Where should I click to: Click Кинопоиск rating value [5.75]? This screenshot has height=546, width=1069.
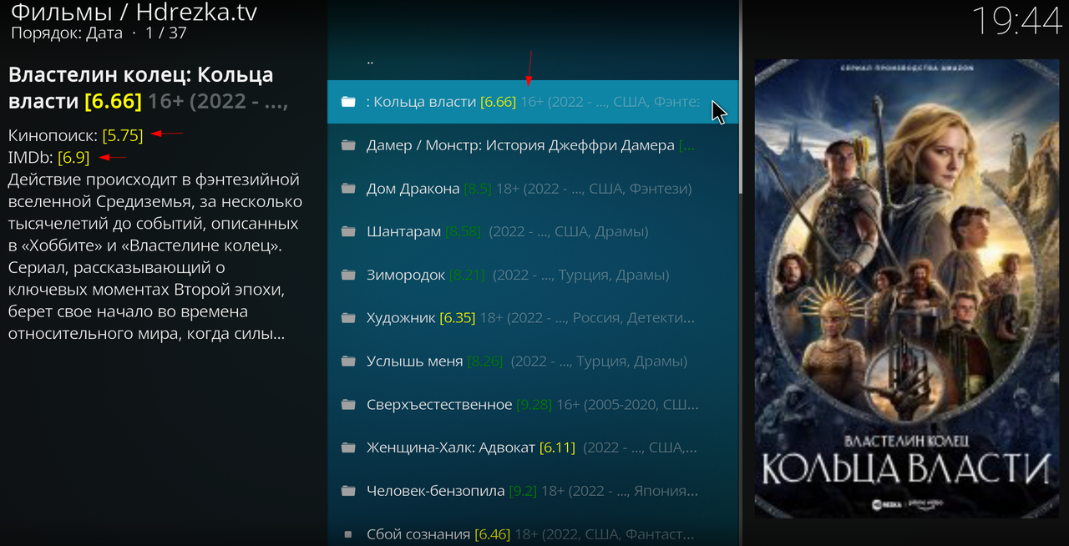coord(123,135)
